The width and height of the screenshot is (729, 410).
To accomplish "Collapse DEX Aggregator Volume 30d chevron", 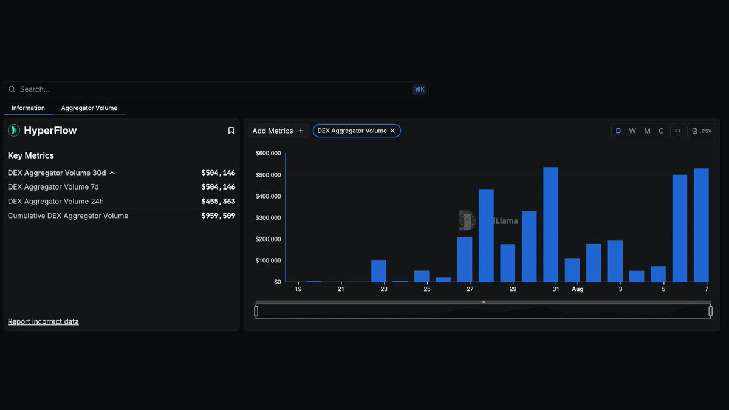I will click(112, 173).
